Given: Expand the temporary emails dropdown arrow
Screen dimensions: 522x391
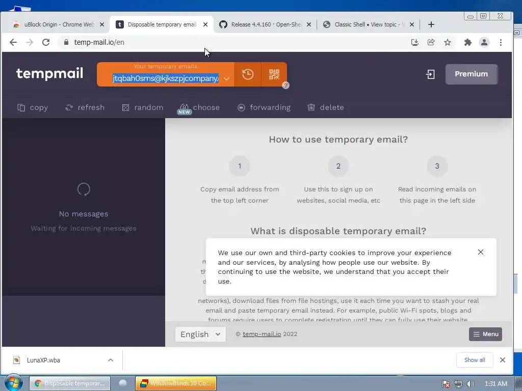Looking at the screenshot, I should click(226, 79).
